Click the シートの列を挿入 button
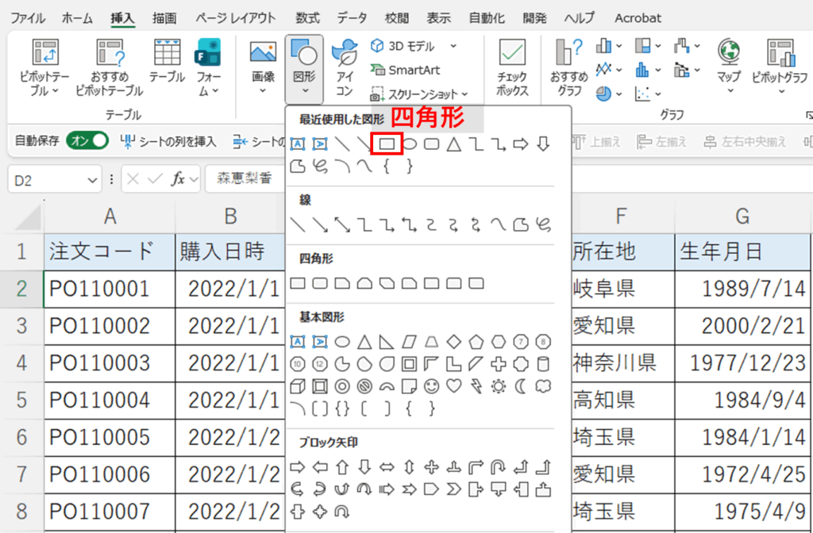 tap(168, 141)
